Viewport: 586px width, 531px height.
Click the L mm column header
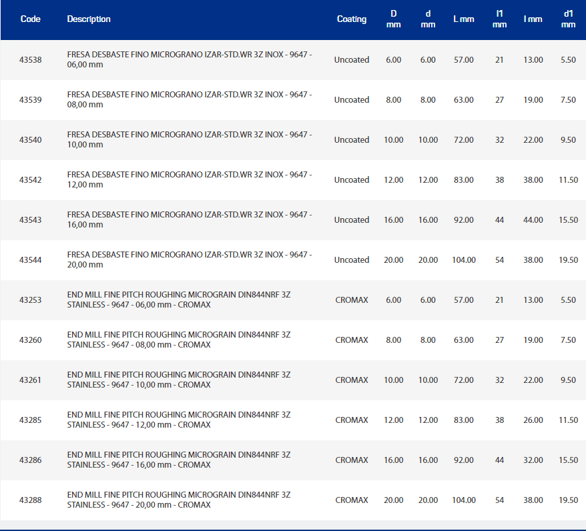pyautogui.click(x=463, y=19)
